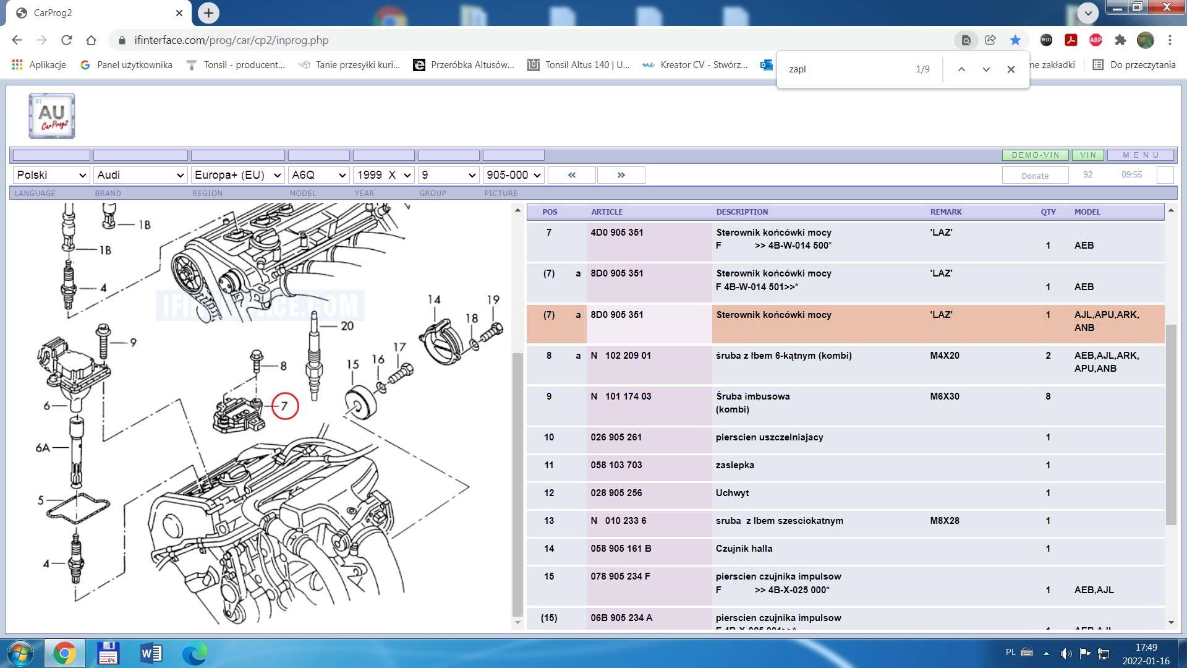Open the tab search dropdown arrow

pos(1088,12)
